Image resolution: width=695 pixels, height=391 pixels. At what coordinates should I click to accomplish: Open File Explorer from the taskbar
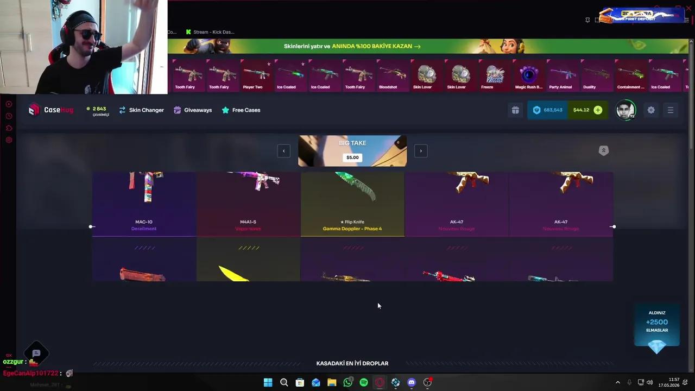[332, 382]
